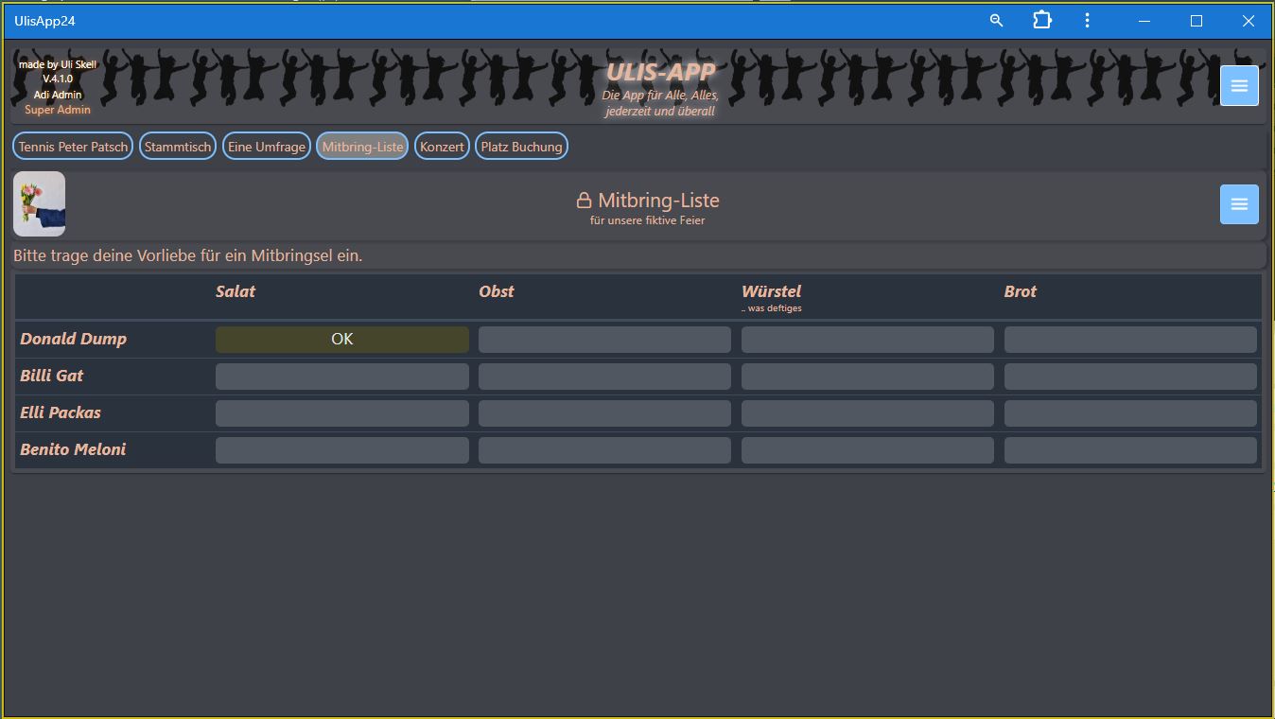Mark Donald Dump's Brot cell
1275x719 pixels.
click(x=1130, y=340)
